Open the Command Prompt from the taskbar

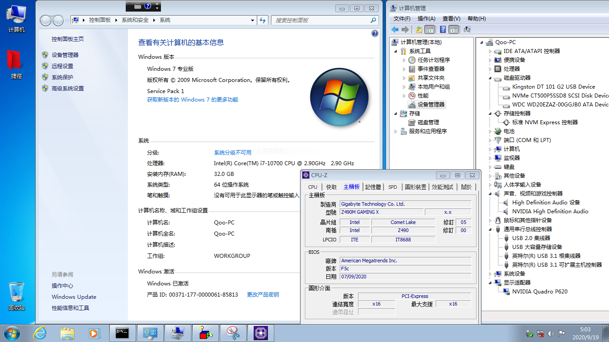[122, 333]
